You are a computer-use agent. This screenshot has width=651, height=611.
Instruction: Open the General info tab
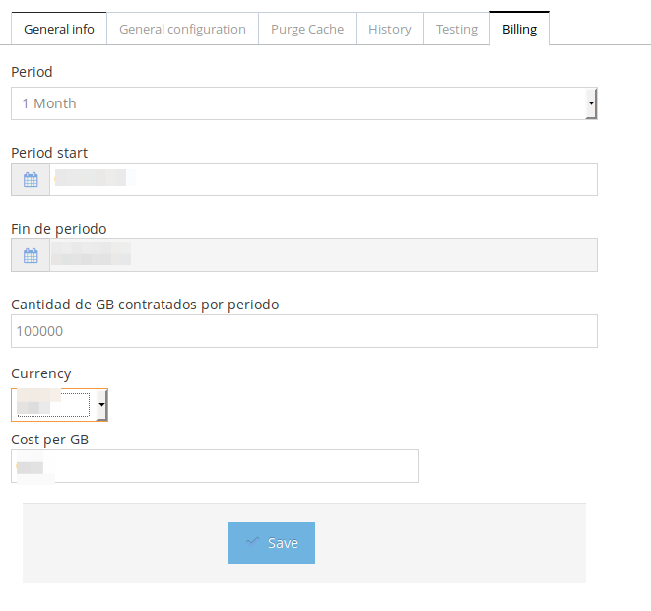click(x=59, y=29)
